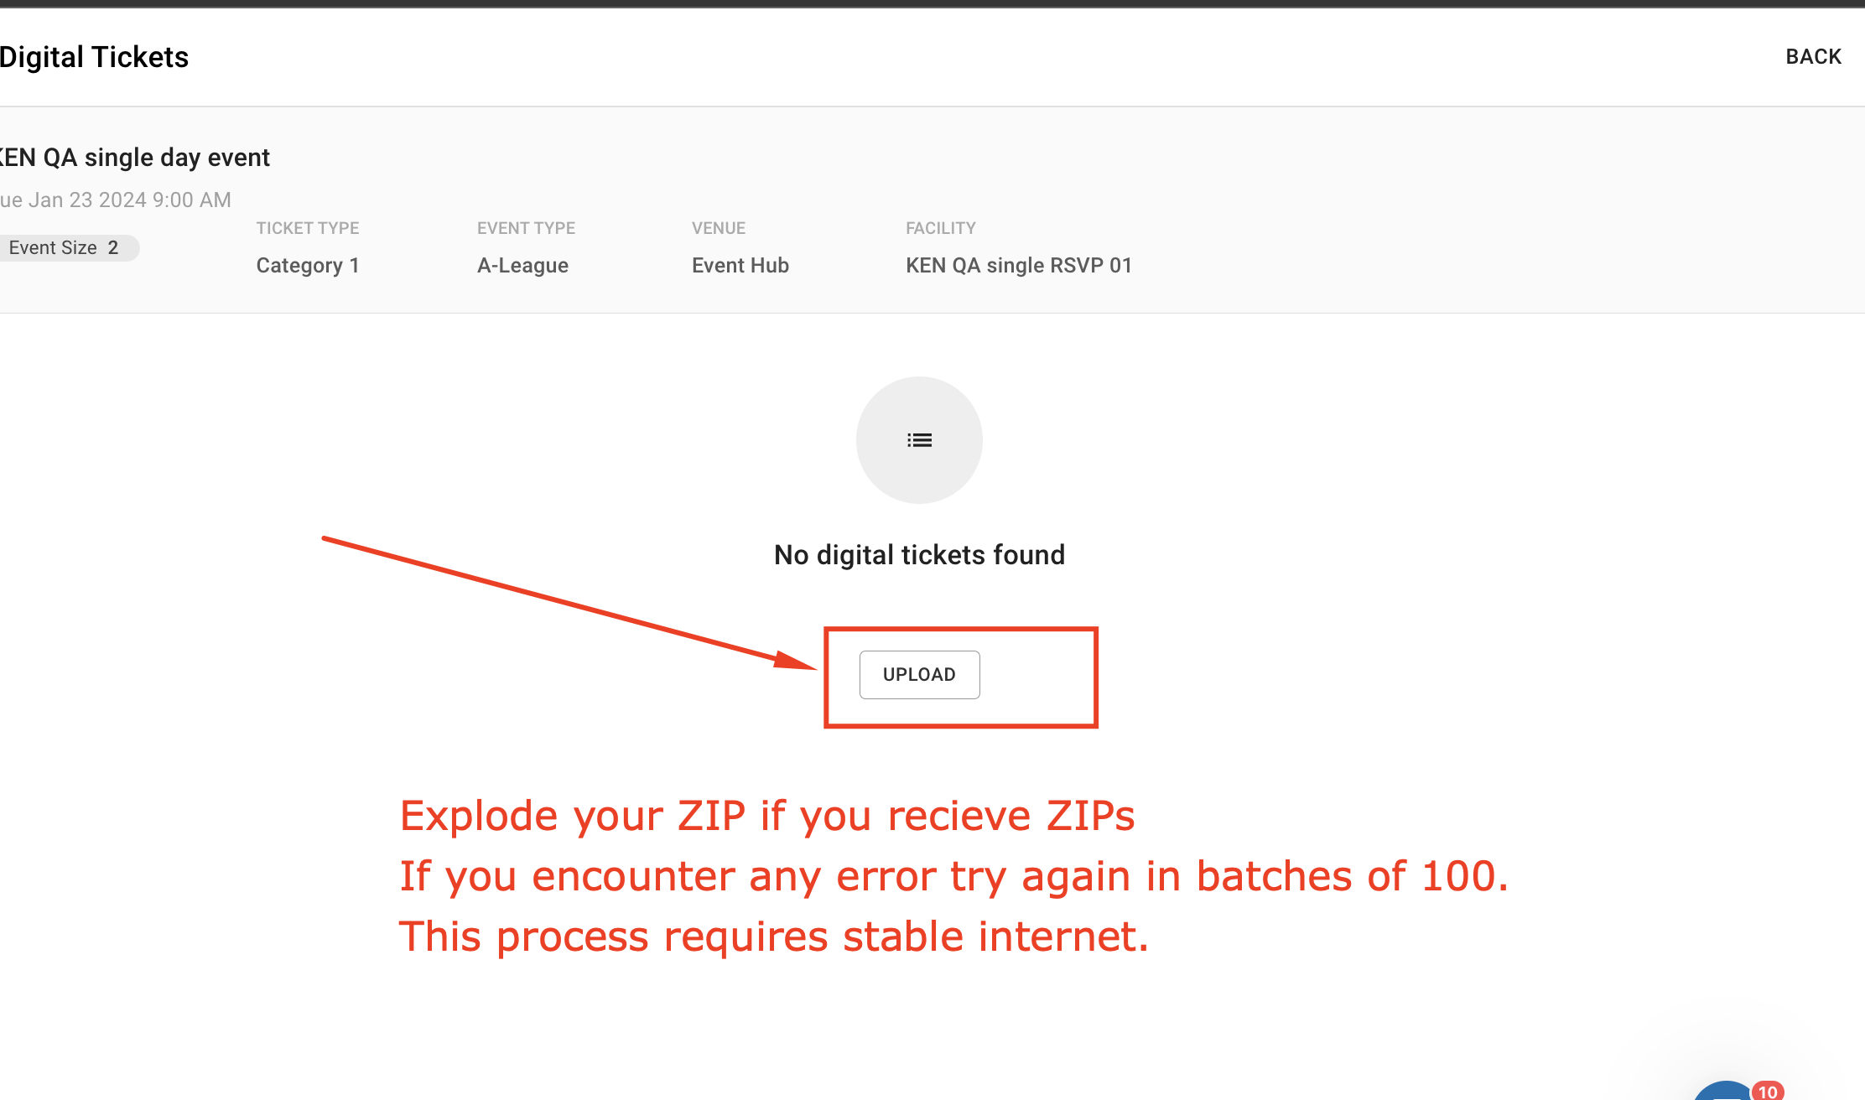Click the KEN QA single day event title
The width and height of the screenshot is (1865, 1100).
134,158
